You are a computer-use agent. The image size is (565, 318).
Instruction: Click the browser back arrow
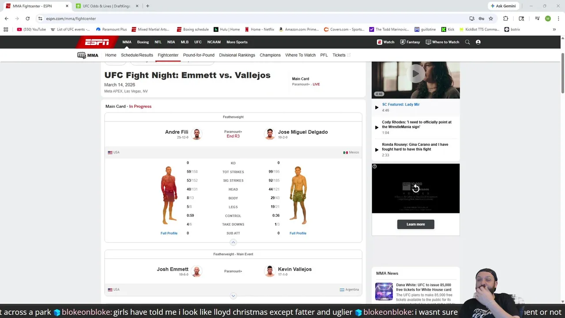point(6,19)
